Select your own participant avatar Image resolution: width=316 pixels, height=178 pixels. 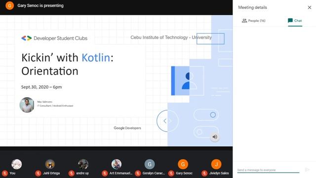coord(16,164)
